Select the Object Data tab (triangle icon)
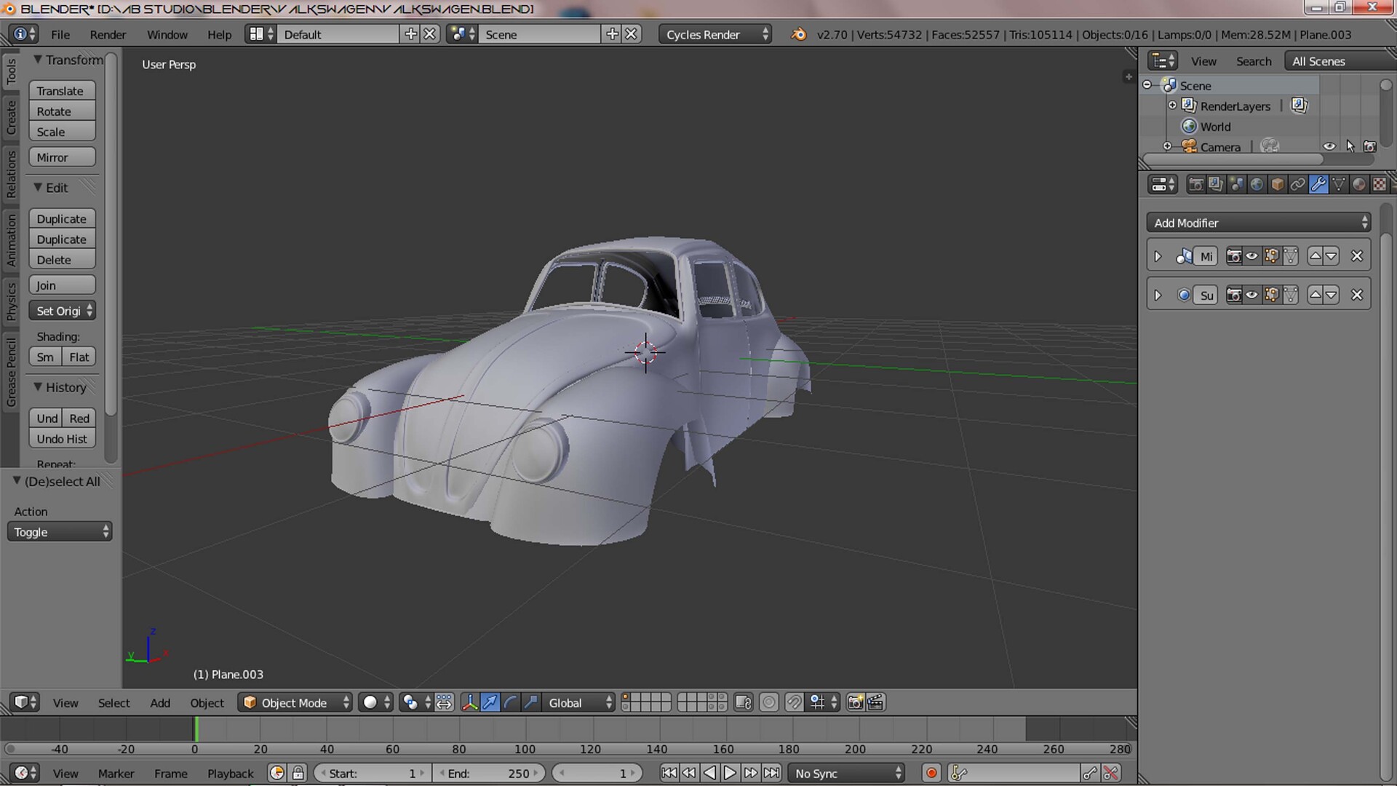Viewport: 1397px width, 786px height. [1338, 184]
